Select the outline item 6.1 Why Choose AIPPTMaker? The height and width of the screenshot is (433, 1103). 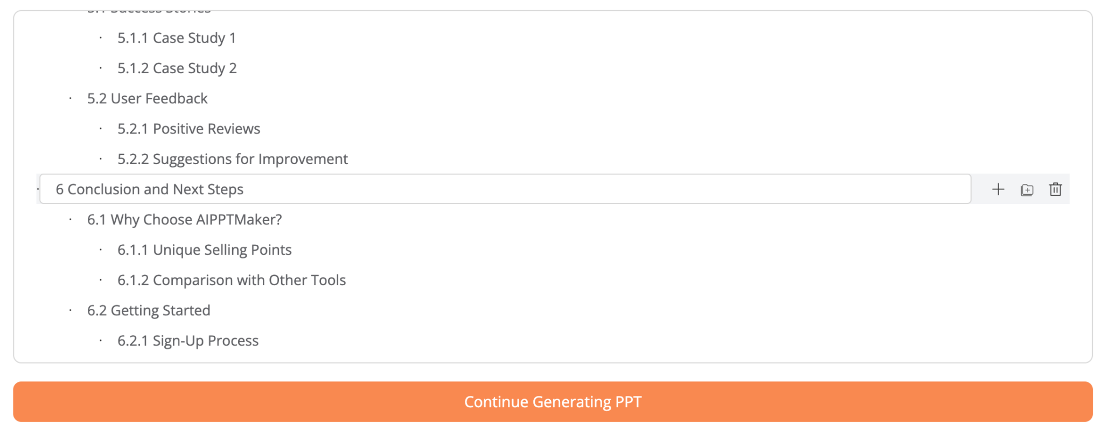pos(185,219)
